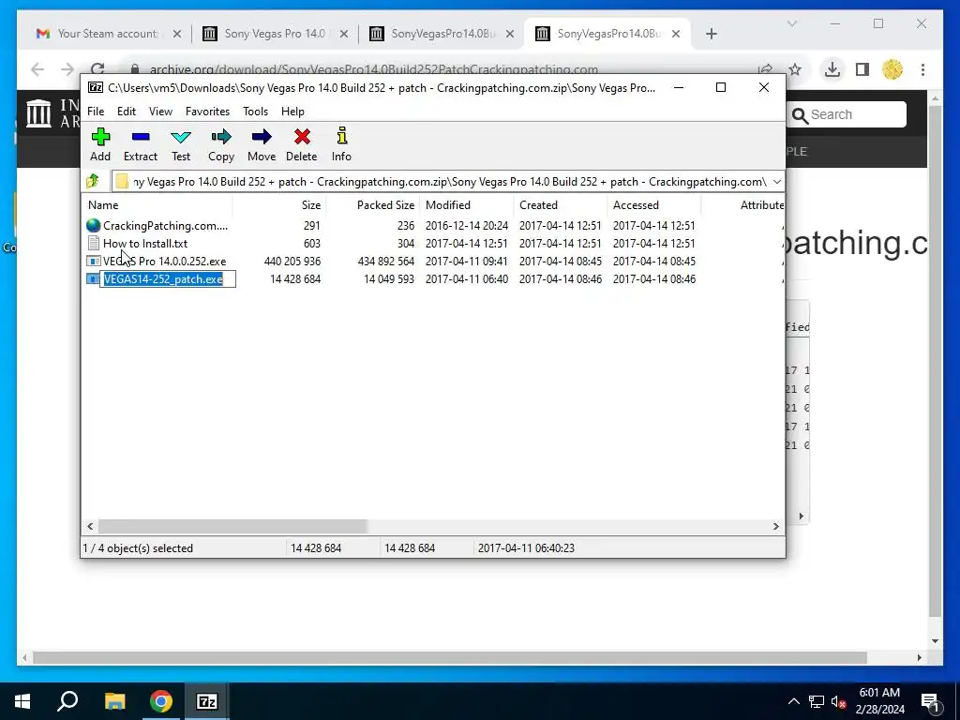Click the Chrome back arrow
The width and height of the screenshot is (960, 720).
point(37,69)
